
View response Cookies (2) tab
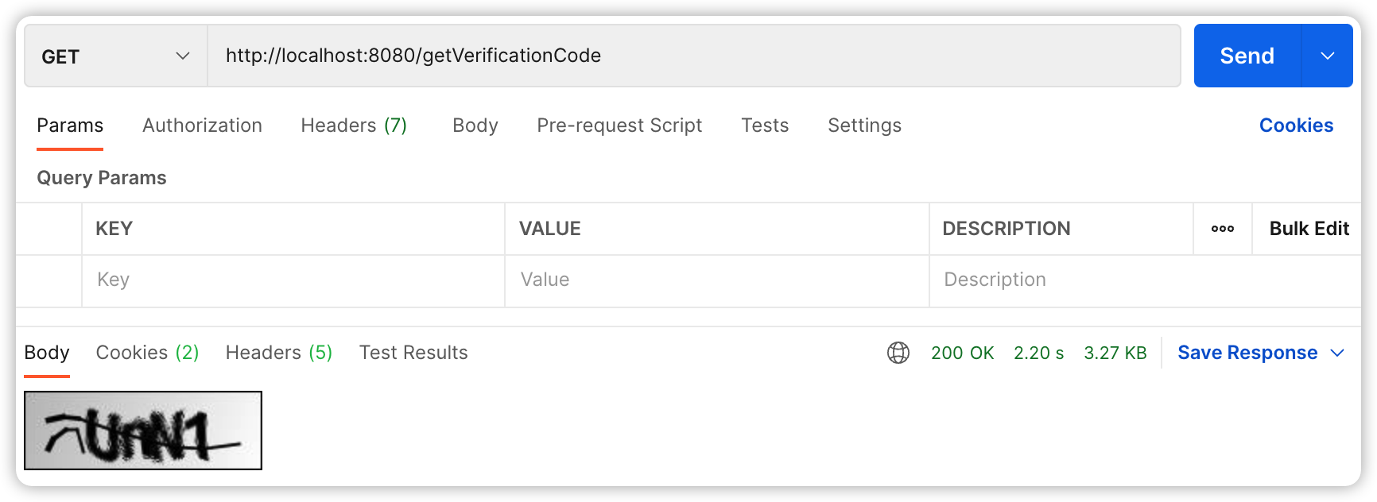coord(147,353)
